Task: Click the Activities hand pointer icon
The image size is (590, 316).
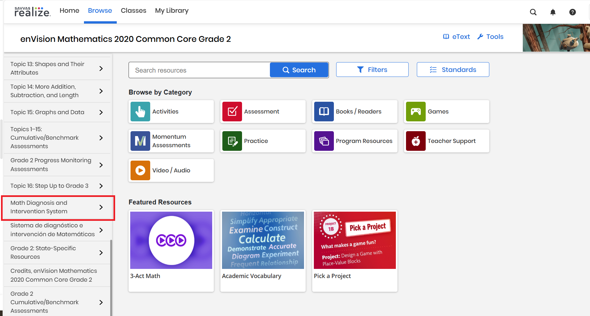Action: pos(140,112)
